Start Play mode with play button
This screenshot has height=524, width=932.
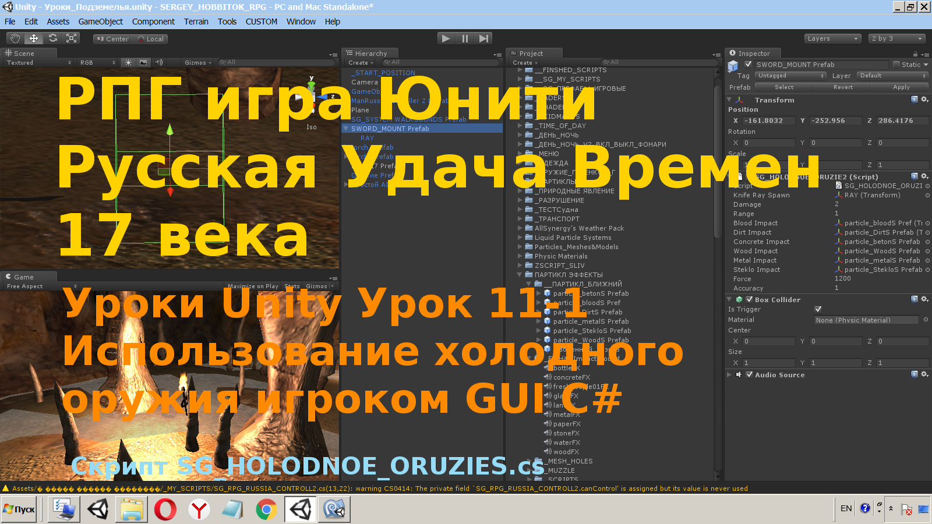(446, 38)
